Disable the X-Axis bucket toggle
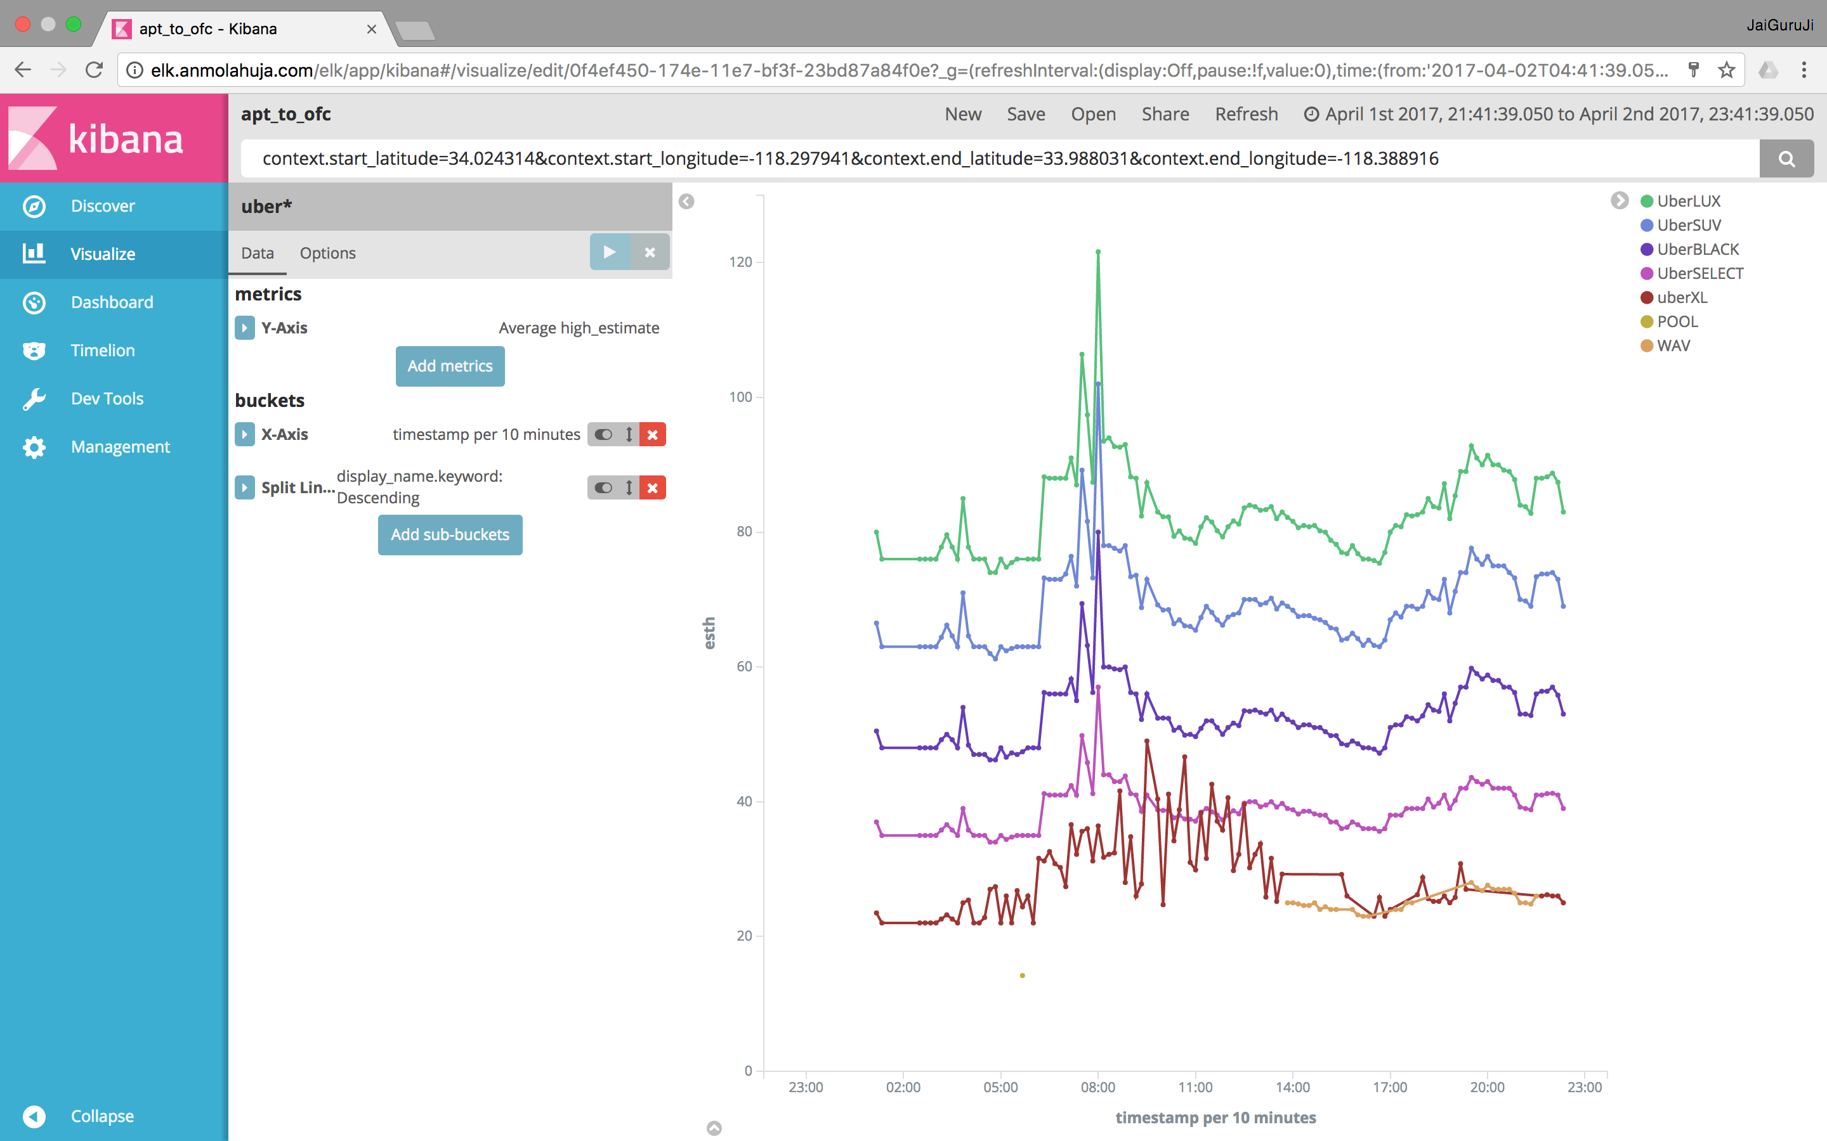Screen dimensions: 1827x1141 (603, 435)
